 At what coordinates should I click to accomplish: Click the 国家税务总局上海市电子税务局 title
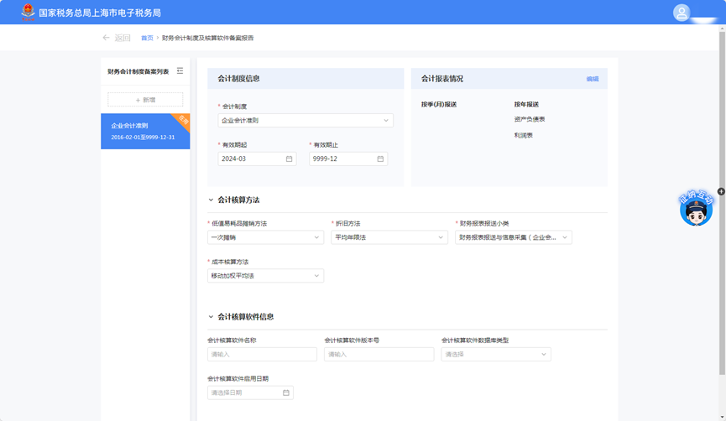pyautogui.click(x=100, y=13)
